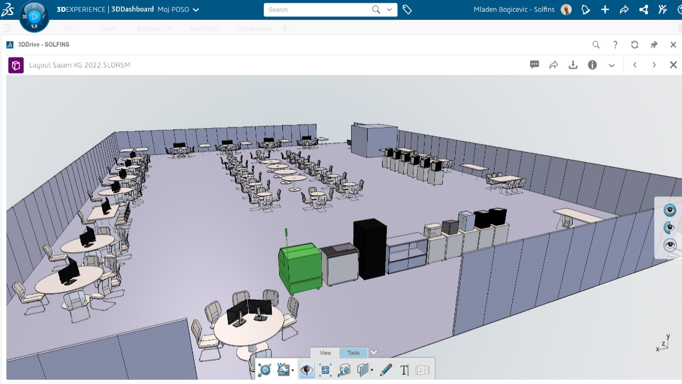The width and height of the screenshot is (682, 384).
Task: Open the 3DEXPERIENCE compass
Action: (34, 17)
